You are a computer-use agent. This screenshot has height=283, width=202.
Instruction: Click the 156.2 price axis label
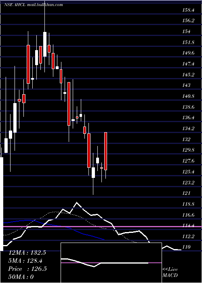tap(189, 21)
